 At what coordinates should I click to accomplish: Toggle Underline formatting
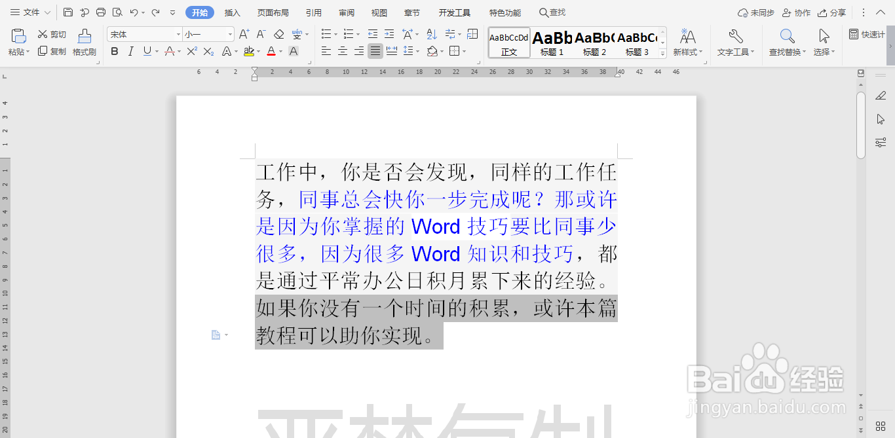147,51
